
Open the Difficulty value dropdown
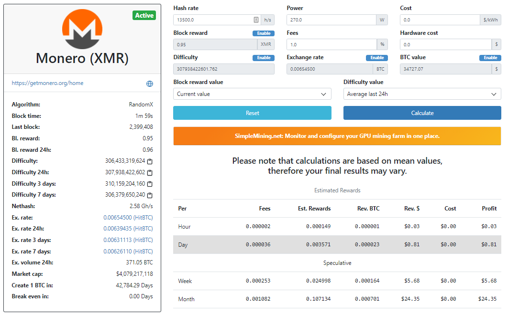(422, 94)
